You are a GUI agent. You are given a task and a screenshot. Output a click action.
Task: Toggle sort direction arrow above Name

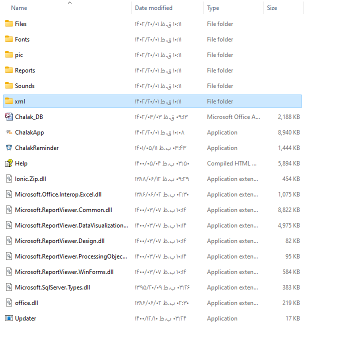(69, 3)
